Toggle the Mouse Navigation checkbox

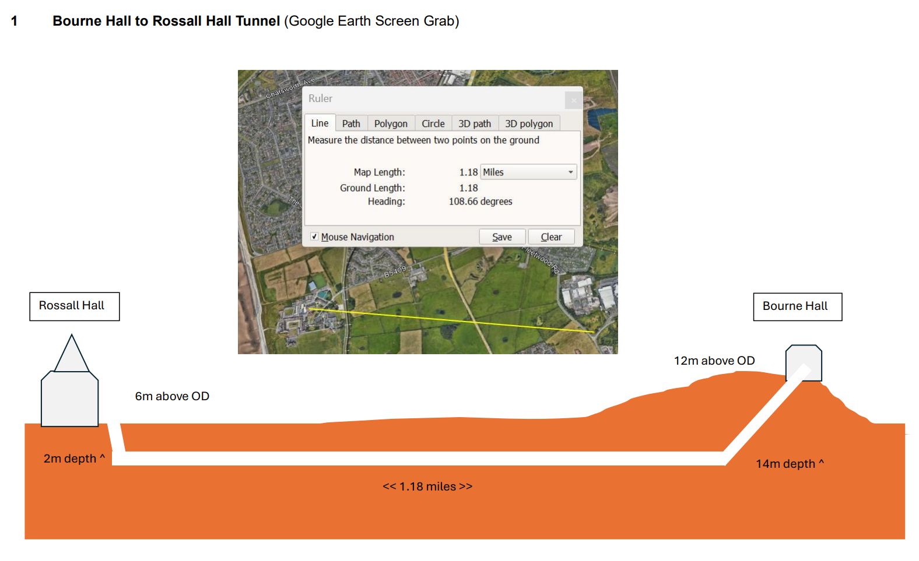click(x=315, y=237)
